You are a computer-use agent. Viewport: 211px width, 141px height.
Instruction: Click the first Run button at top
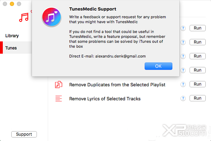(197, 28)
